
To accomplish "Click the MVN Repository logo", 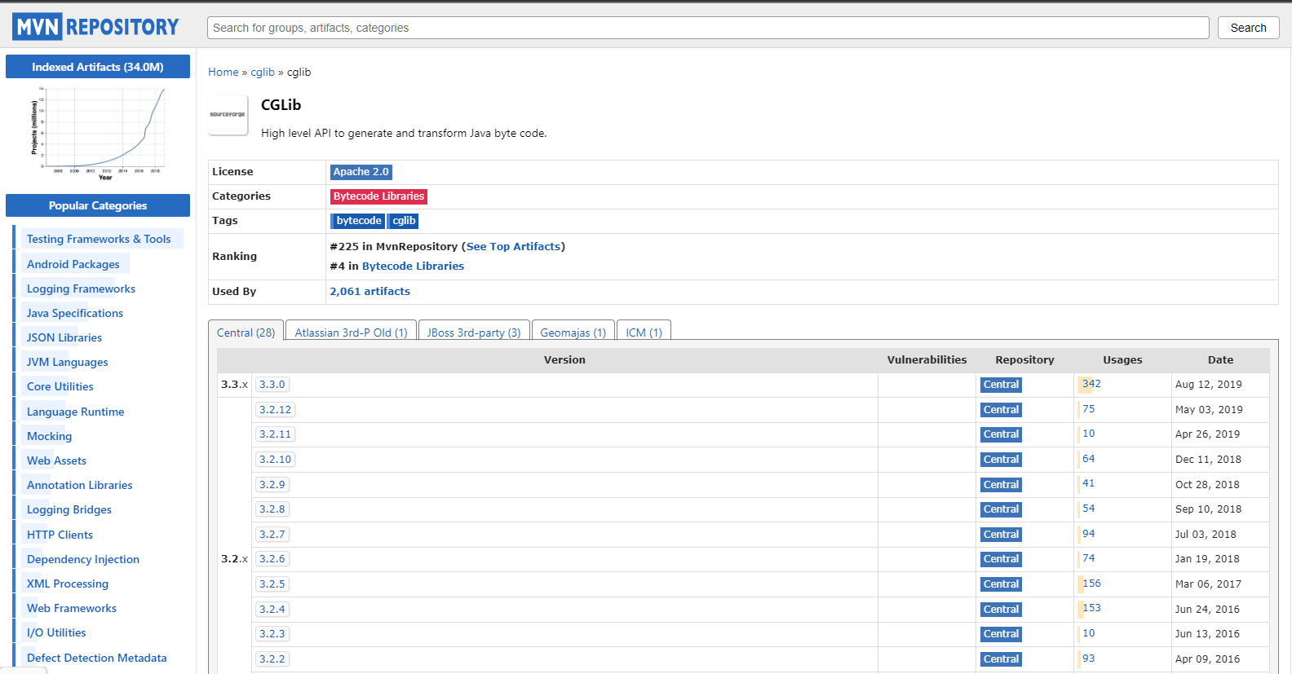I will coord(95,27).
